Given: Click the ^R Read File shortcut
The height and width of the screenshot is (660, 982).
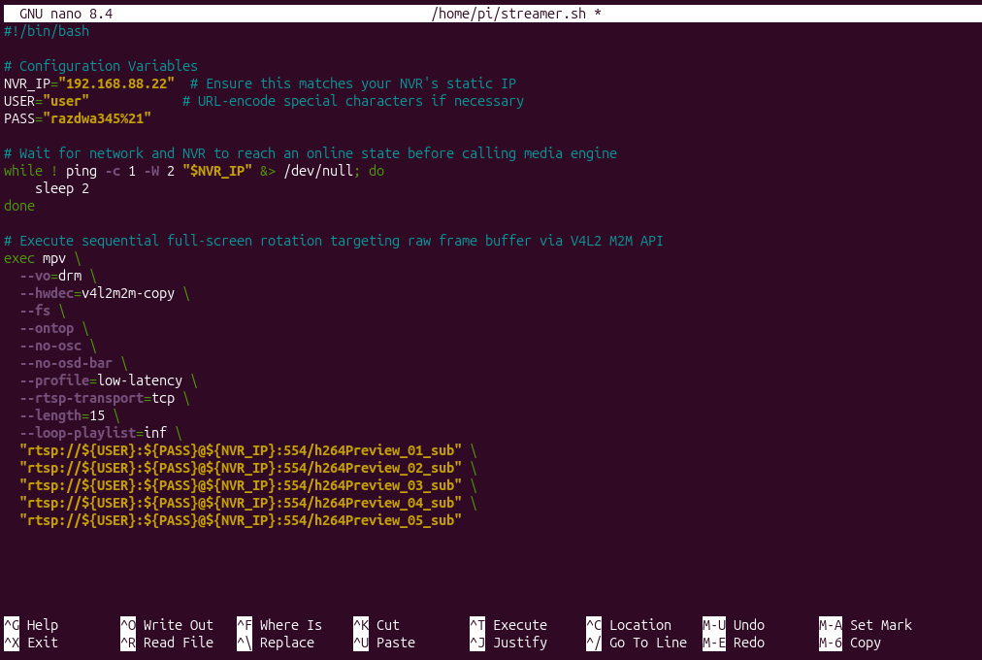Looking at the screenshot, I should (x=167, y=643).
